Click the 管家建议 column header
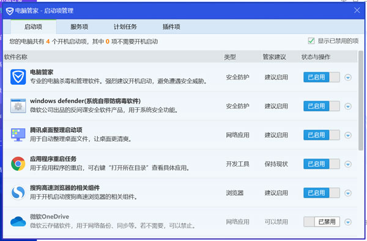This screenshot has height=241, width=367. 274,57
